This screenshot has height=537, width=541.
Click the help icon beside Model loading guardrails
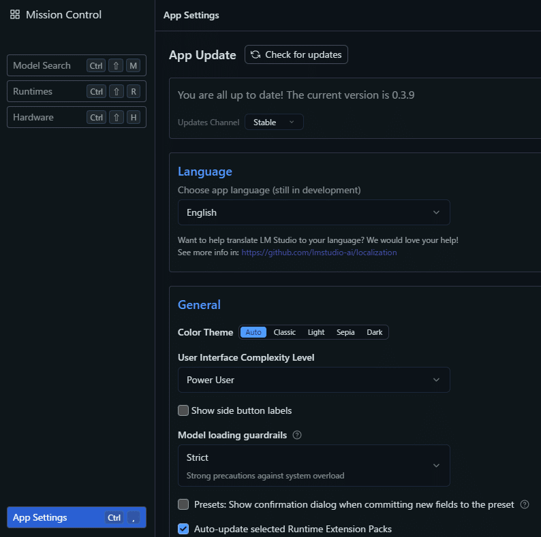coord(297,435)
